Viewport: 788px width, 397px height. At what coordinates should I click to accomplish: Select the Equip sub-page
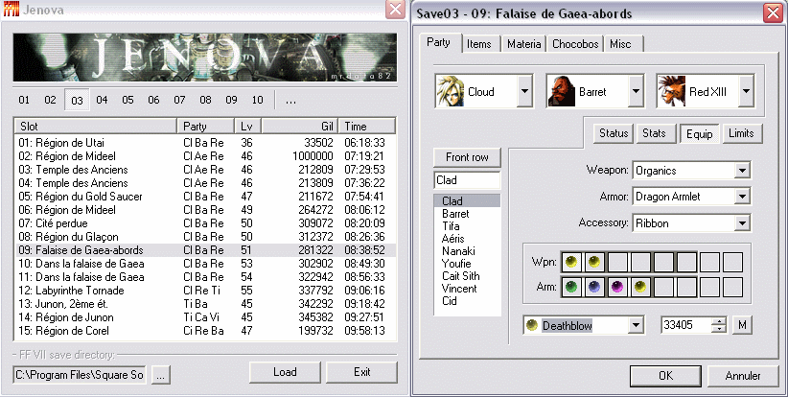(x=700, y=134)
